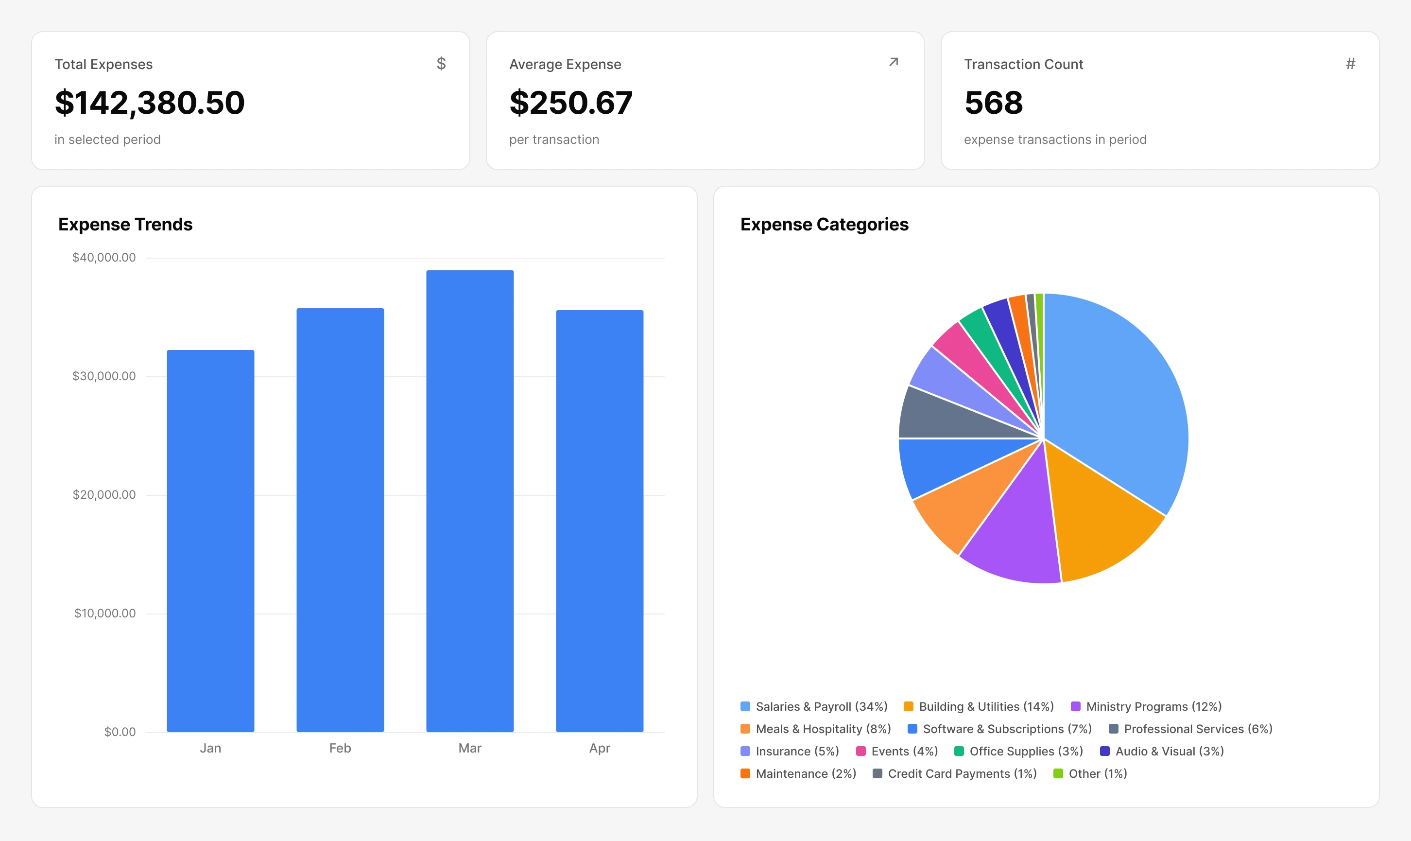Click the $250.67 average expense value
The image size is (1411, 841).
pos(571,103)
